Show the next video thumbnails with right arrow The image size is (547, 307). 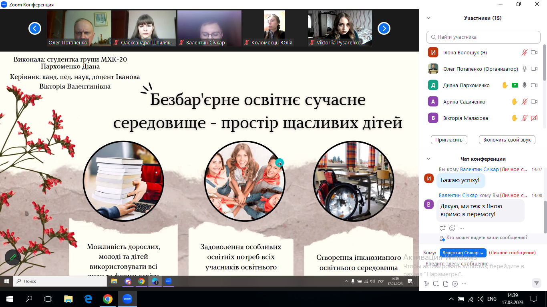click(x=384, y=28)
